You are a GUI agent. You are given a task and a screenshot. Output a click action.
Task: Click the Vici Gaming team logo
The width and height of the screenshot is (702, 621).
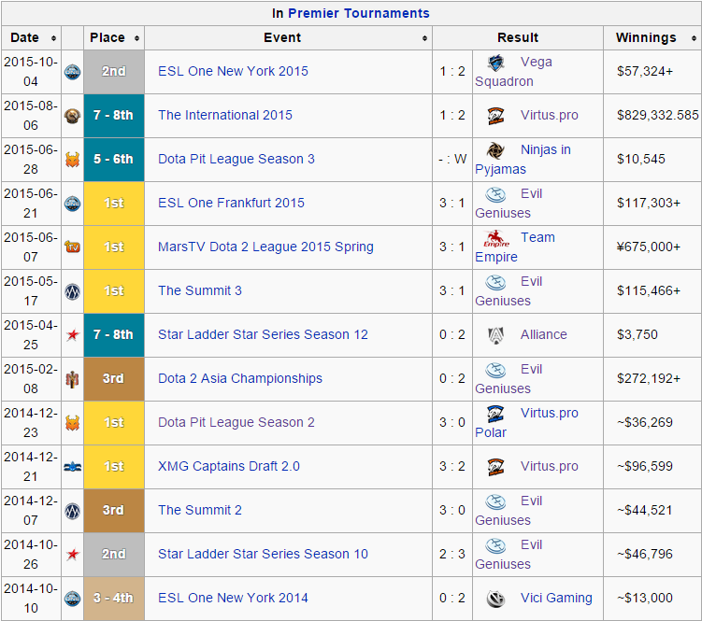pos(496,598)
